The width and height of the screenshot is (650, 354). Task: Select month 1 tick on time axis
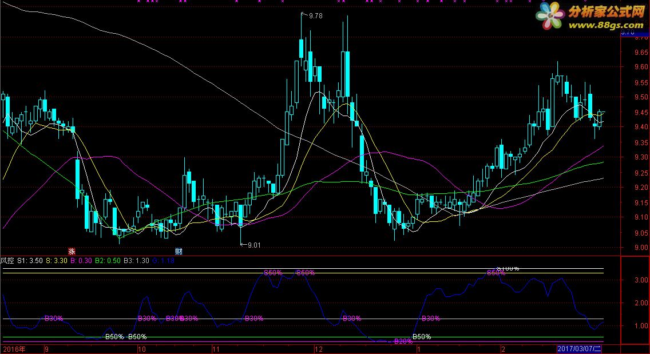point(419,349)
